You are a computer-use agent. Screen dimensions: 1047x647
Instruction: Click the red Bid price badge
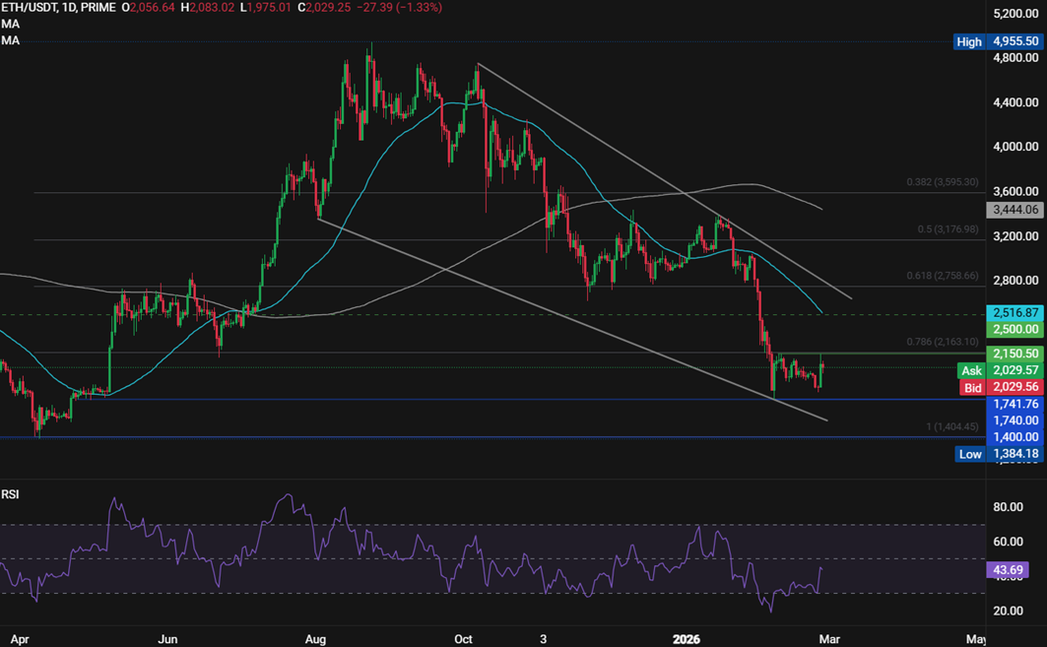(x=972, y=388)
